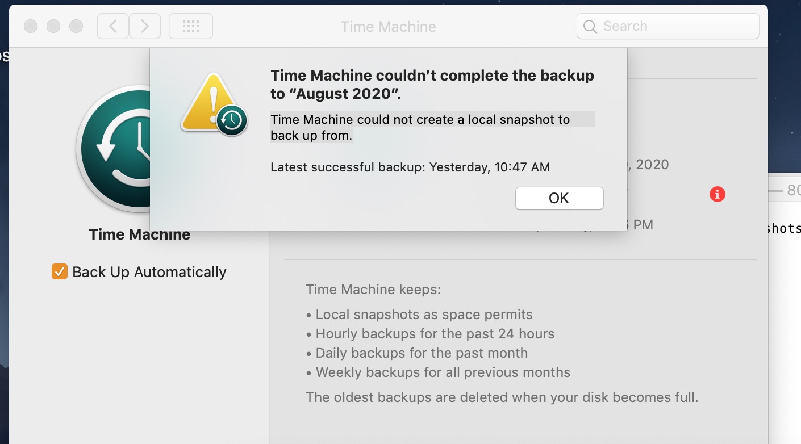
Task: Click the Time Machine window title
Action: [x=388, y=27]
